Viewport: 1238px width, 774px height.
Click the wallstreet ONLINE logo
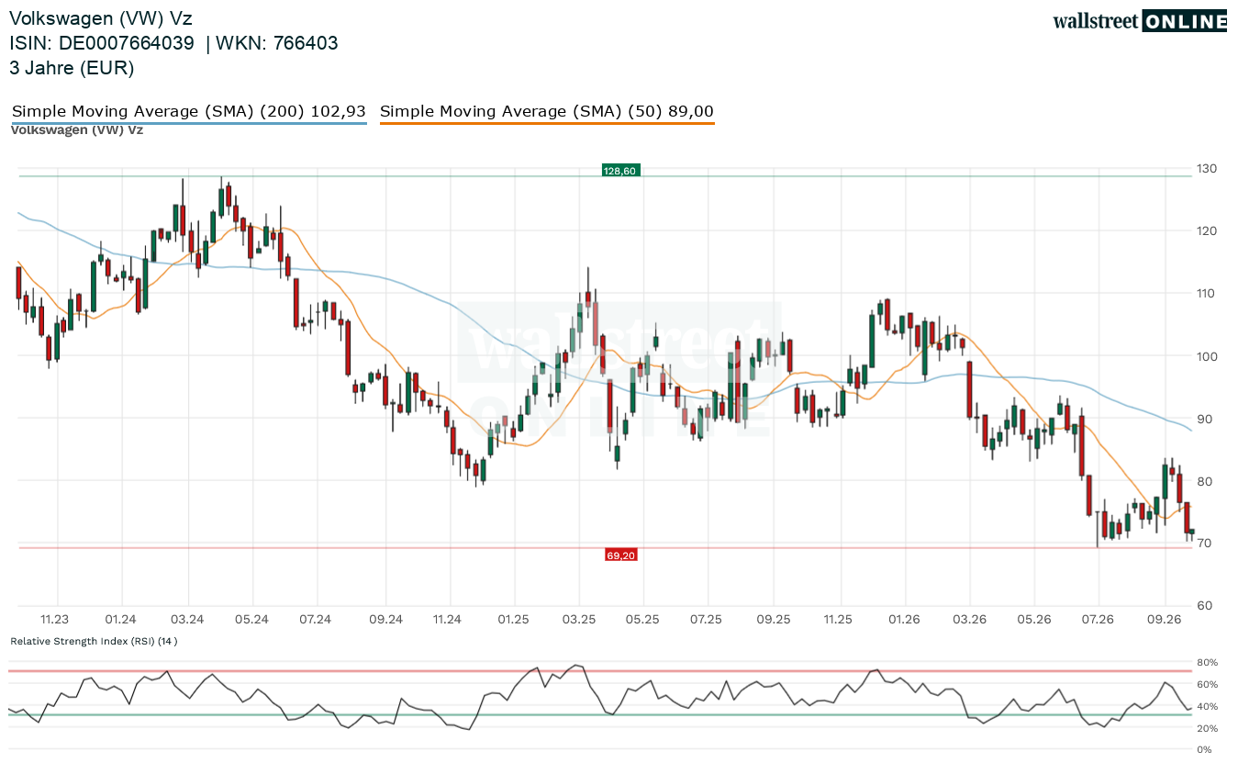pyautogui.click(x=1140, y=21)
